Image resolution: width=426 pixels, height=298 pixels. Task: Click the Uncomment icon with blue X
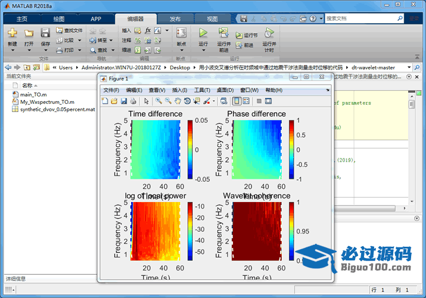[x=148, y=40]
